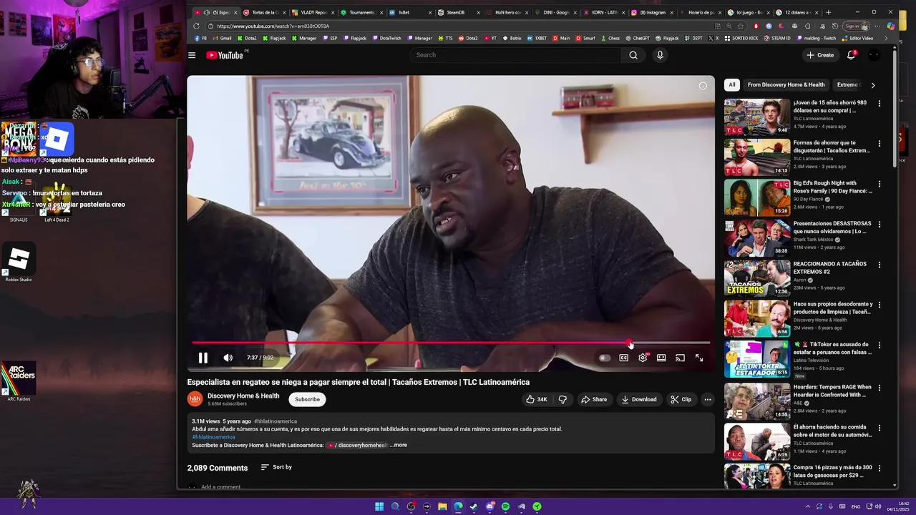Open the player settings gear
Viewport: 916px width, 515px height.
(643, 358)
